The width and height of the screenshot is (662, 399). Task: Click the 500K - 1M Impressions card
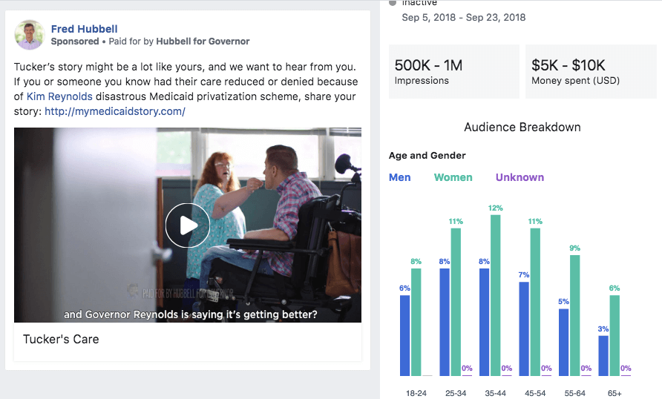[x=453, y=72]
